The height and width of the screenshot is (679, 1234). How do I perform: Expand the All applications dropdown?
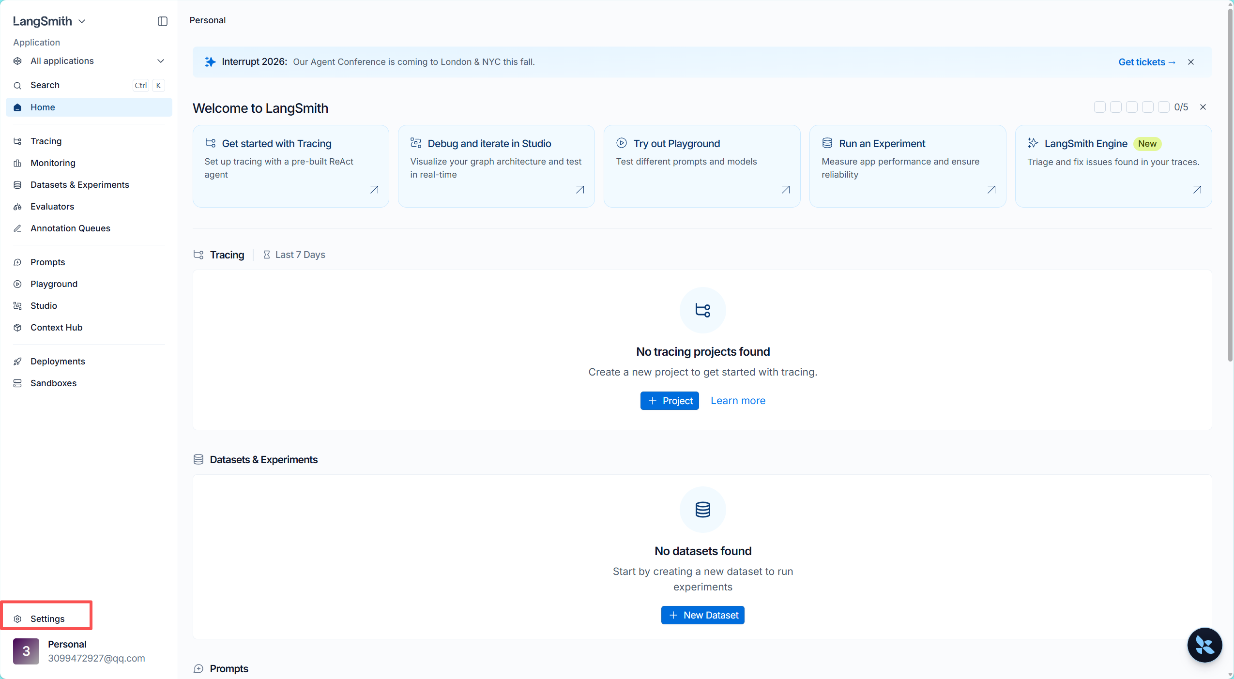tap(89, 61)
